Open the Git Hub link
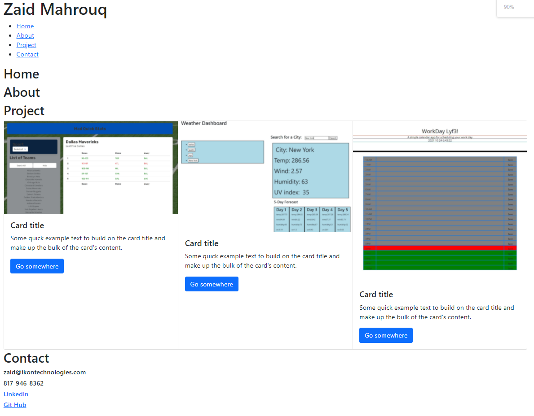 [x=15, y=405]
